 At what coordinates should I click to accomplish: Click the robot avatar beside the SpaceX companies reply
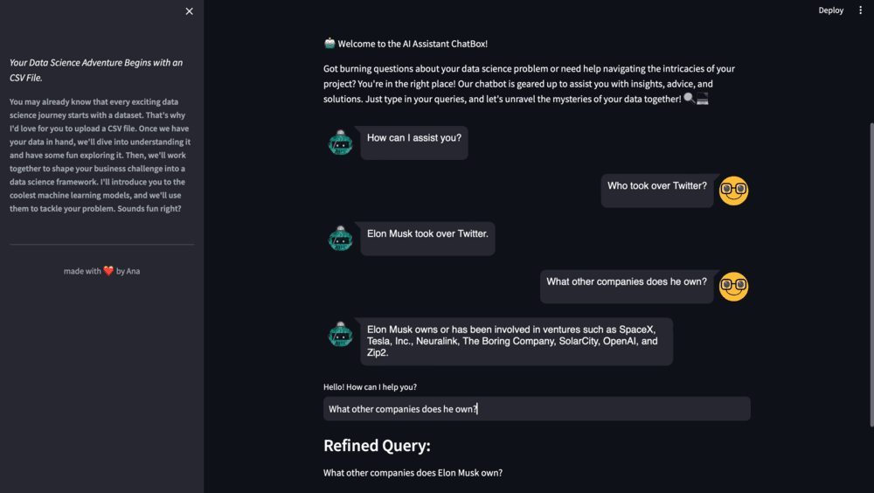[x=340, y=335]
